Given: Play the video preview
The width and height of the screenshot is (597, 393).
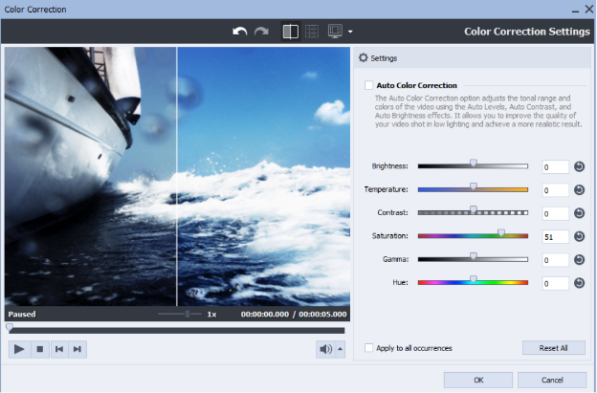Looking at the screenshot, I should pyautogui.click(x=19, y=349).
